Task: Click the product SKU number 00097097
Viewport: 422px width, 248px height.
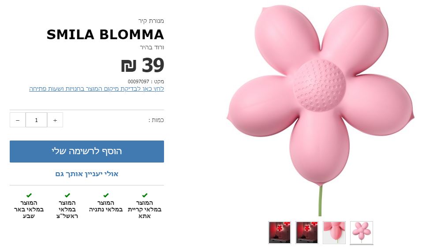Action: (138, 81)
